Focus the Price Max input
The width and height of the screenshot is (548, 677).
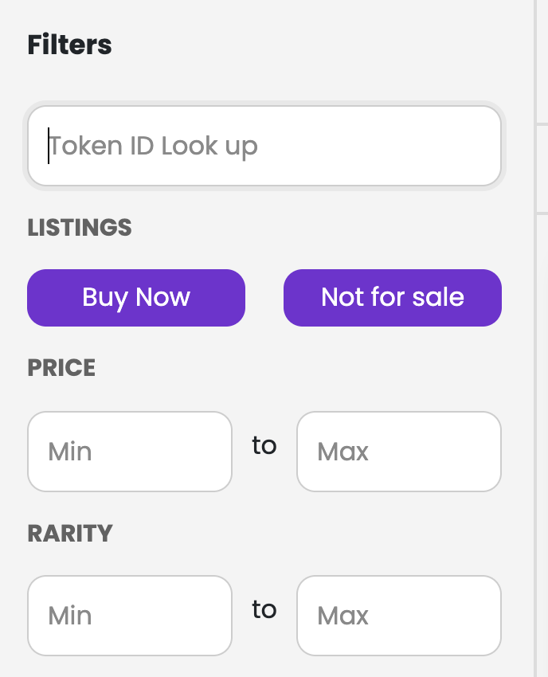(x=399, y=452)
